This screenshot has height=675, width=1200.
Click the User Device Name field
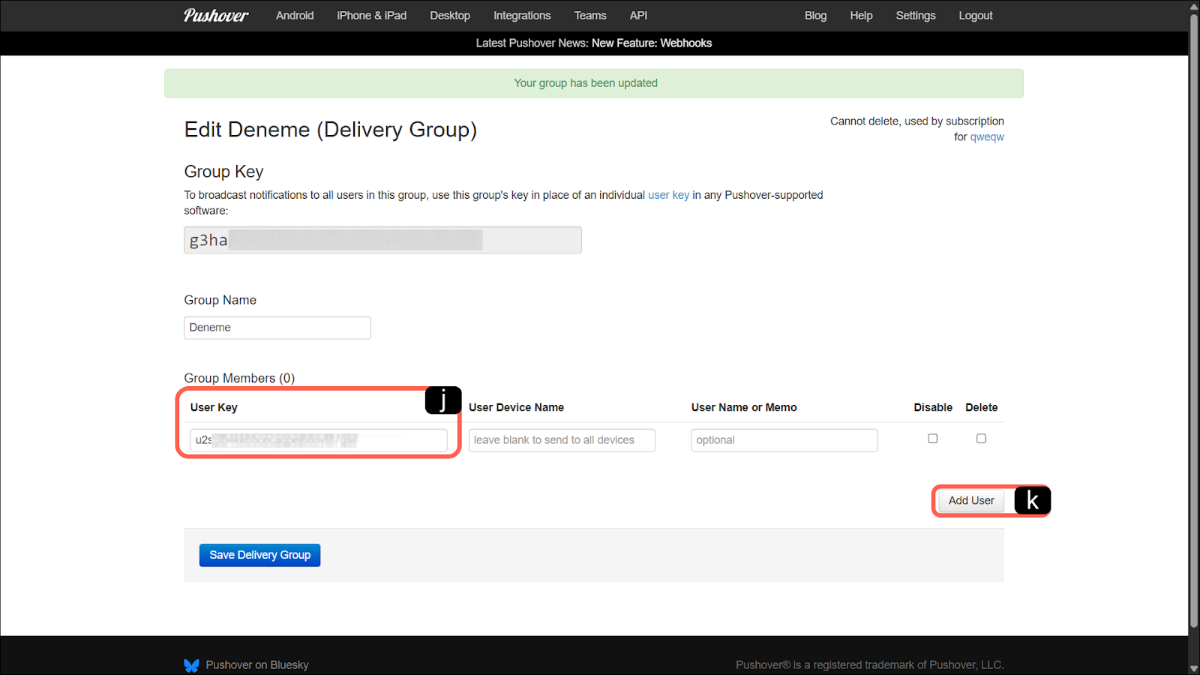(x=561, y=440)
